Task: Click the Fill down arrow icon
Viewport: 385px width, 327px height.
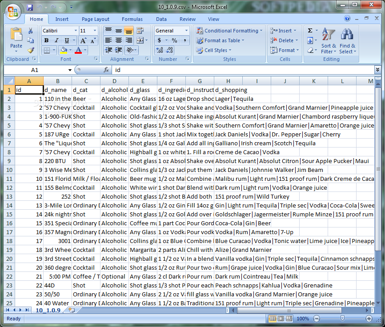Action: click(310, 40)
